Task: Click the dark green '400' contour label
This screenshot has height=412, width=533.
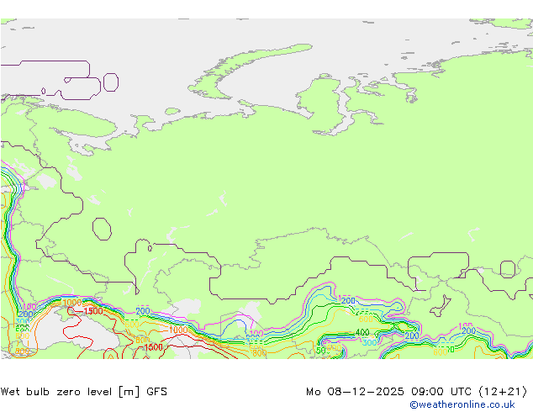Action: point(362,332)
